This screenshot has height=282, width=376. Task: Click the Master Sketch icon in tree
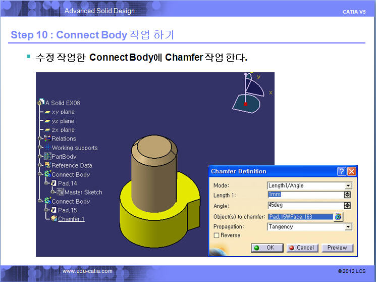coord(60,192)
